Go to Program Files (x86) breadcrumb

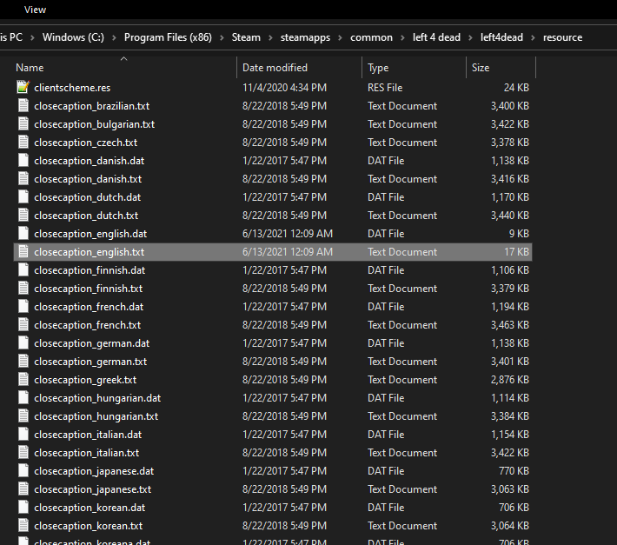(168, 37)
